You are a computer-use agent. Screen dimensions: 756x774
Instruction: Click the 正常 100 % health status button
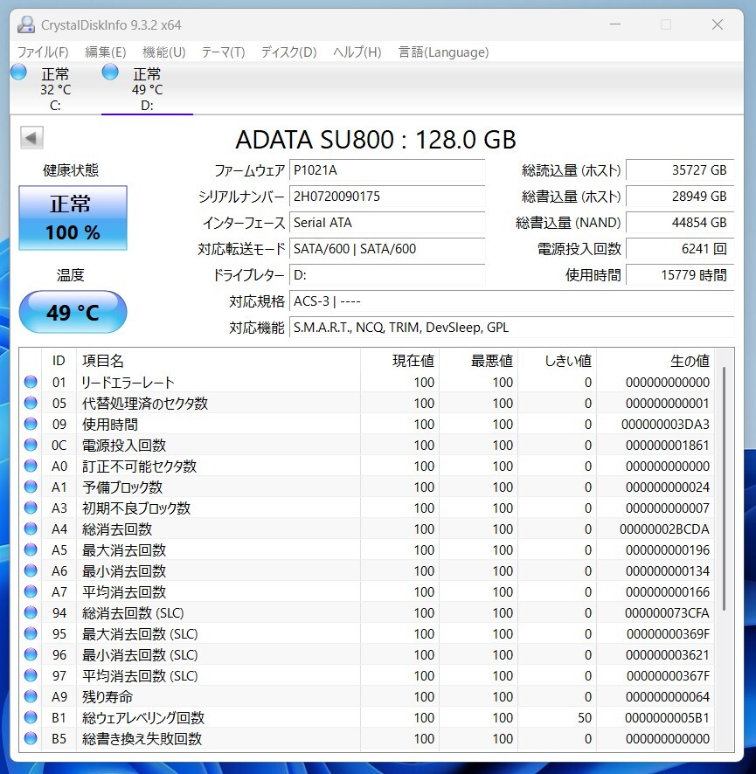coord(73,218)
